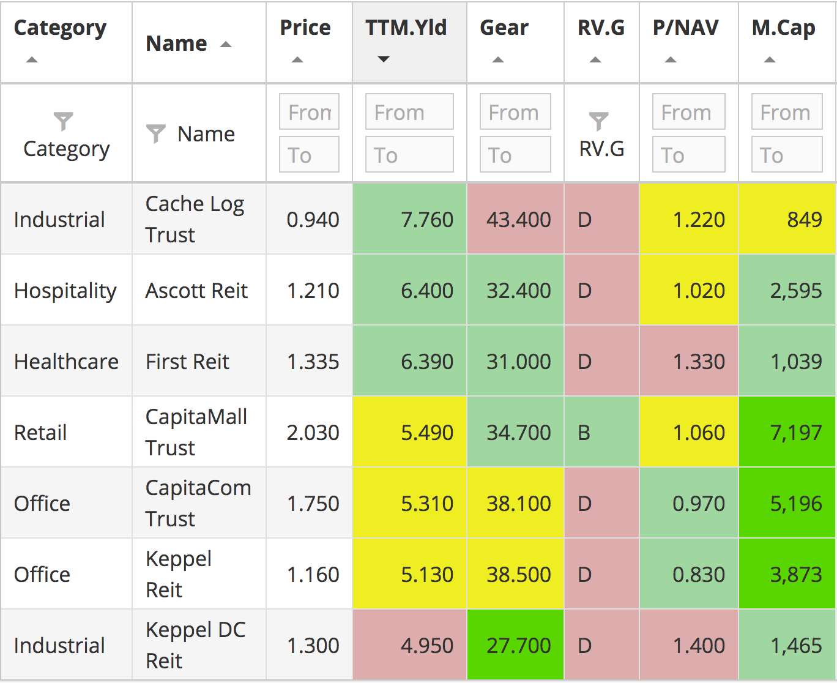837x683 pixels.
Task: Click the RV.G header sort arrow
Action: pos(595,60)
